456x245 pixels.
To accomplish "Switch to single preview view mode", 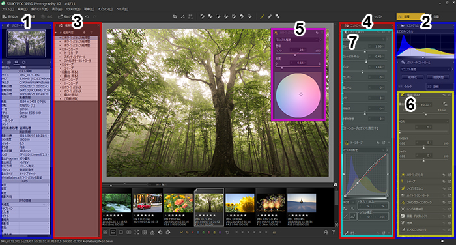I will coord(121,232).
